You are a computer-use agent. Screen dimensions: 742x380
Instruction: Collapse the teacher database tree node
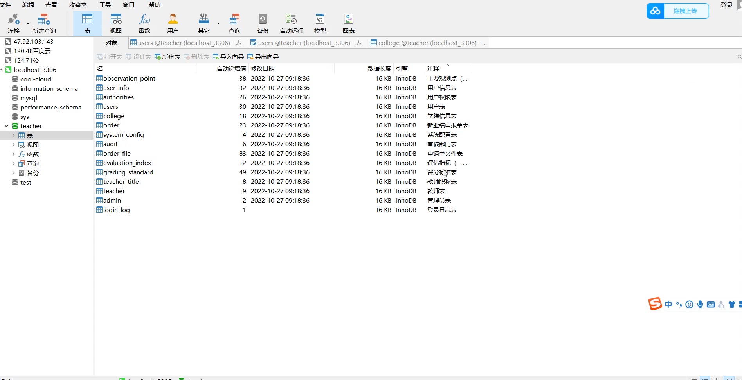tap(7, 126)
